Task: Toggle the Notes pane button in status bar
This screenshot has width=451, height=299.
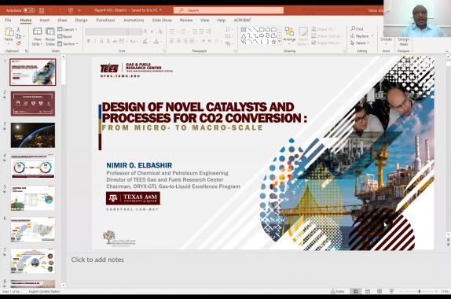Action: tap(338, 291)
